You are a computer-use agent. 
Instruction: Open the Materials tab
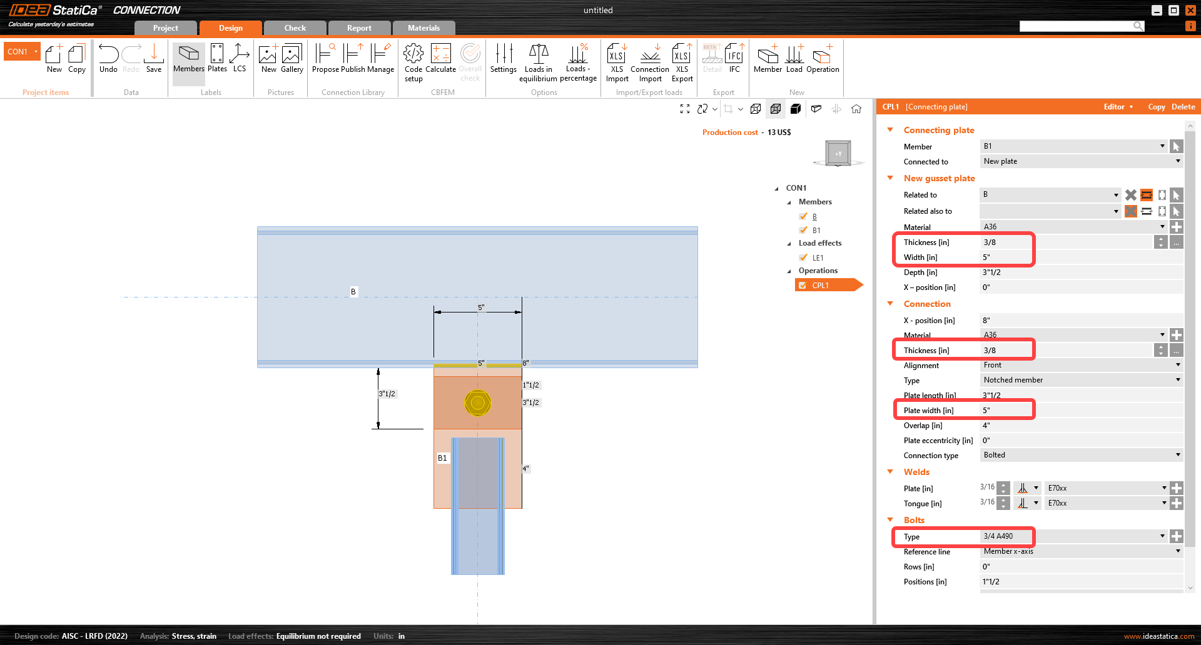tap(423, 28)
